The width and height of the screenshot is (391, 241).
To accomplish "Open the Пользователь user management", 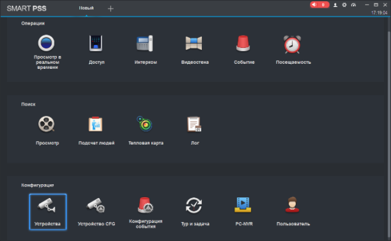I will [293, 205].
